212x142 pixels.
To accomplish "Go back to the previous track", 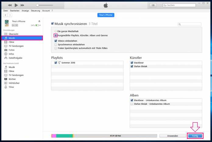I will [x=10, y=5].
